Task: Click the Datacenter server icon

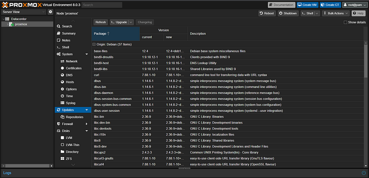Action: [7, 19]
